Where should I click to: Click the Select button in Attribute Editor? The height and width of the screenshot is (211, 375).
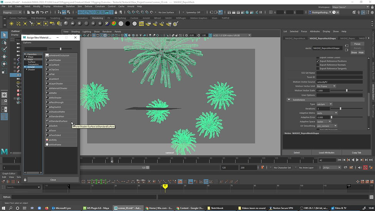[297, 152]
